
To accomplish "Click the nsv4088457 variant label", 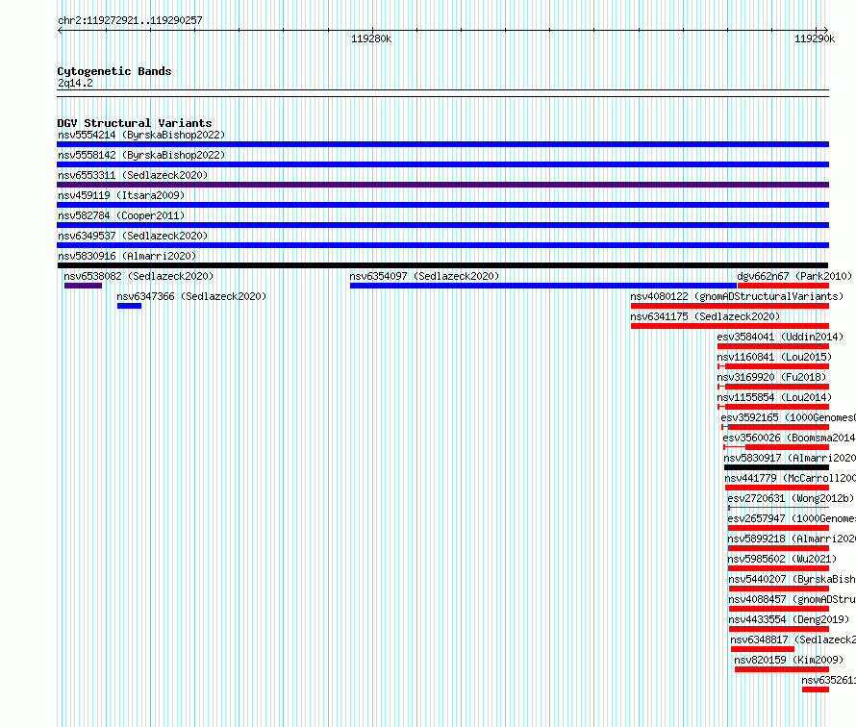I will coord(793,599).
